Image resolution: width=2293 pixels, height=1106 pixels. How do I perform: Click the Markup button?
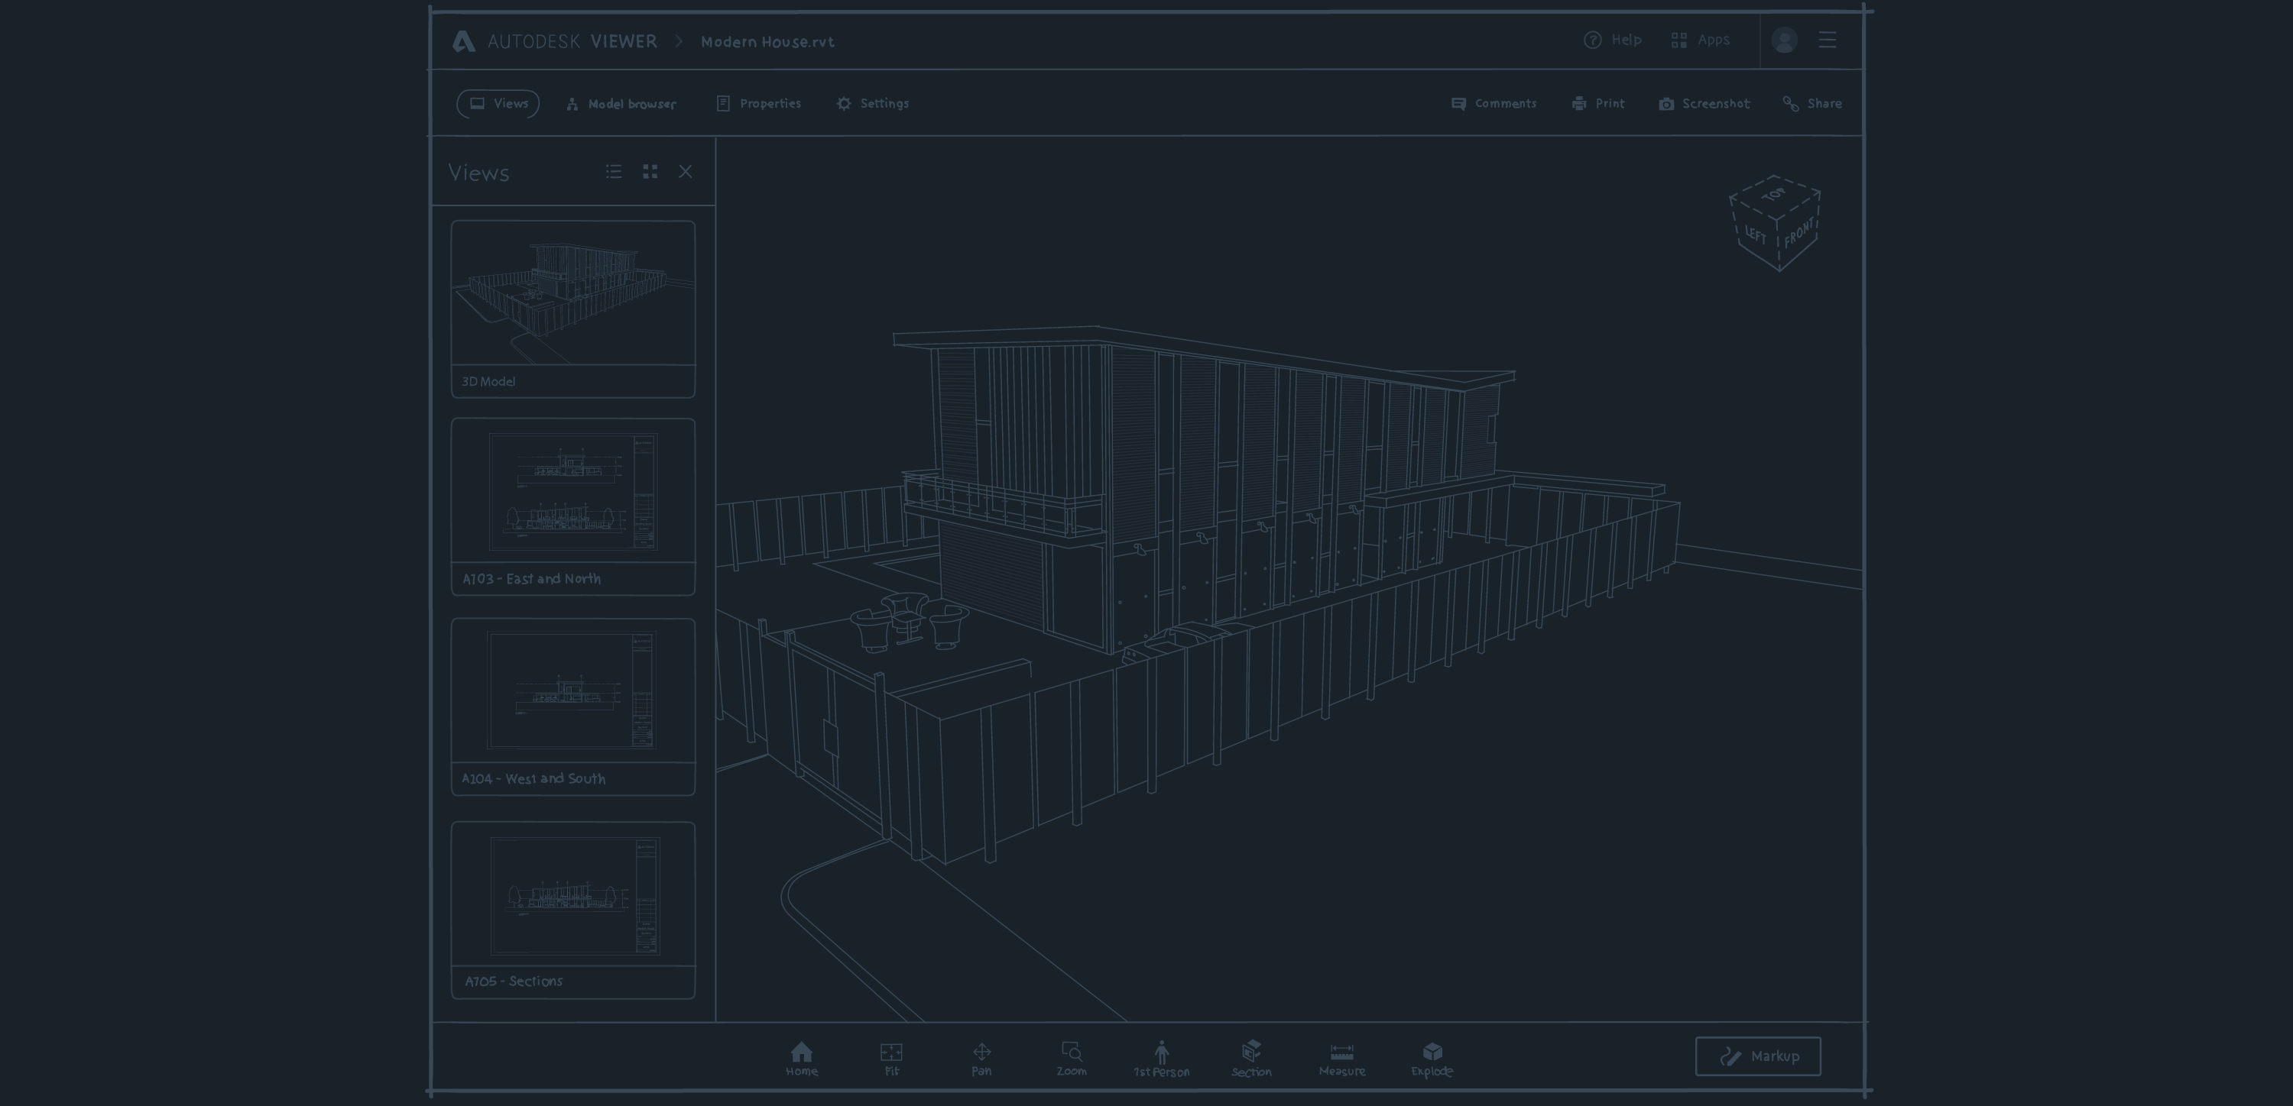click(1757, 1056)
